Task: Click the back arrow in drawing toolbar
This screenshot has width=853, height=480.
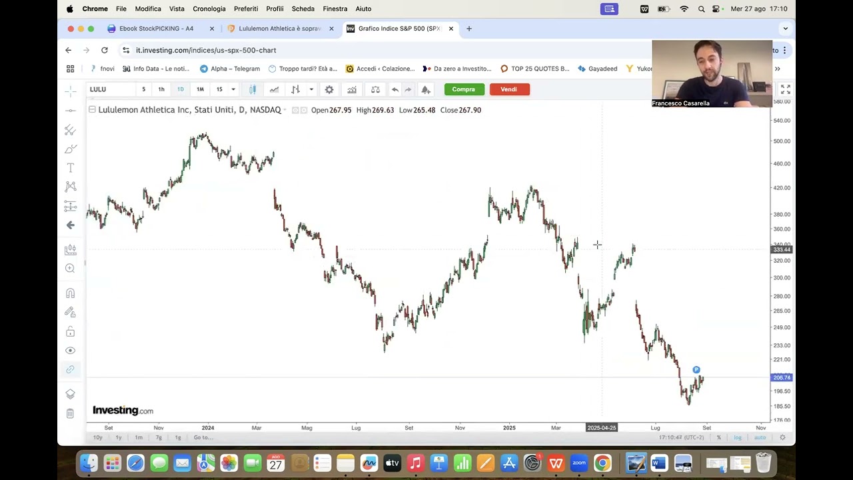Action: [x=70, y=225]
